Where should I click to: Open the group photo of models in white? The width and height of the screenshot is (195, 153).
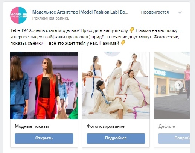point(116,85)
